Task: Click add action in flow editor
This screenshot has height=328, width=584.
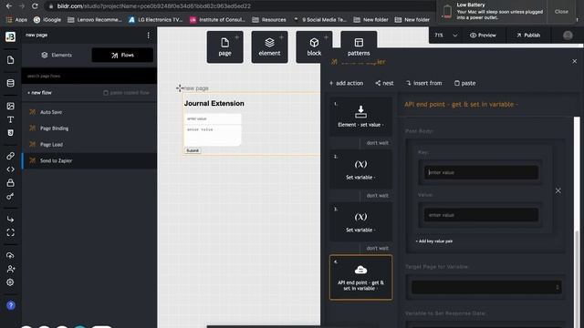Action: tap(346, 83)
